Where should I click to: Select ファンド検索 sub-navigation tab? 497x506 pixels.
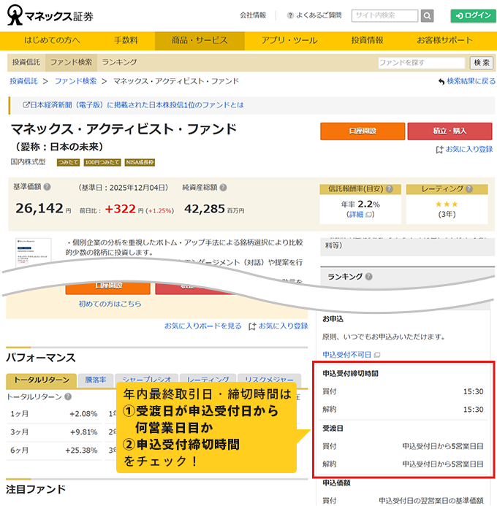point(71,62)
